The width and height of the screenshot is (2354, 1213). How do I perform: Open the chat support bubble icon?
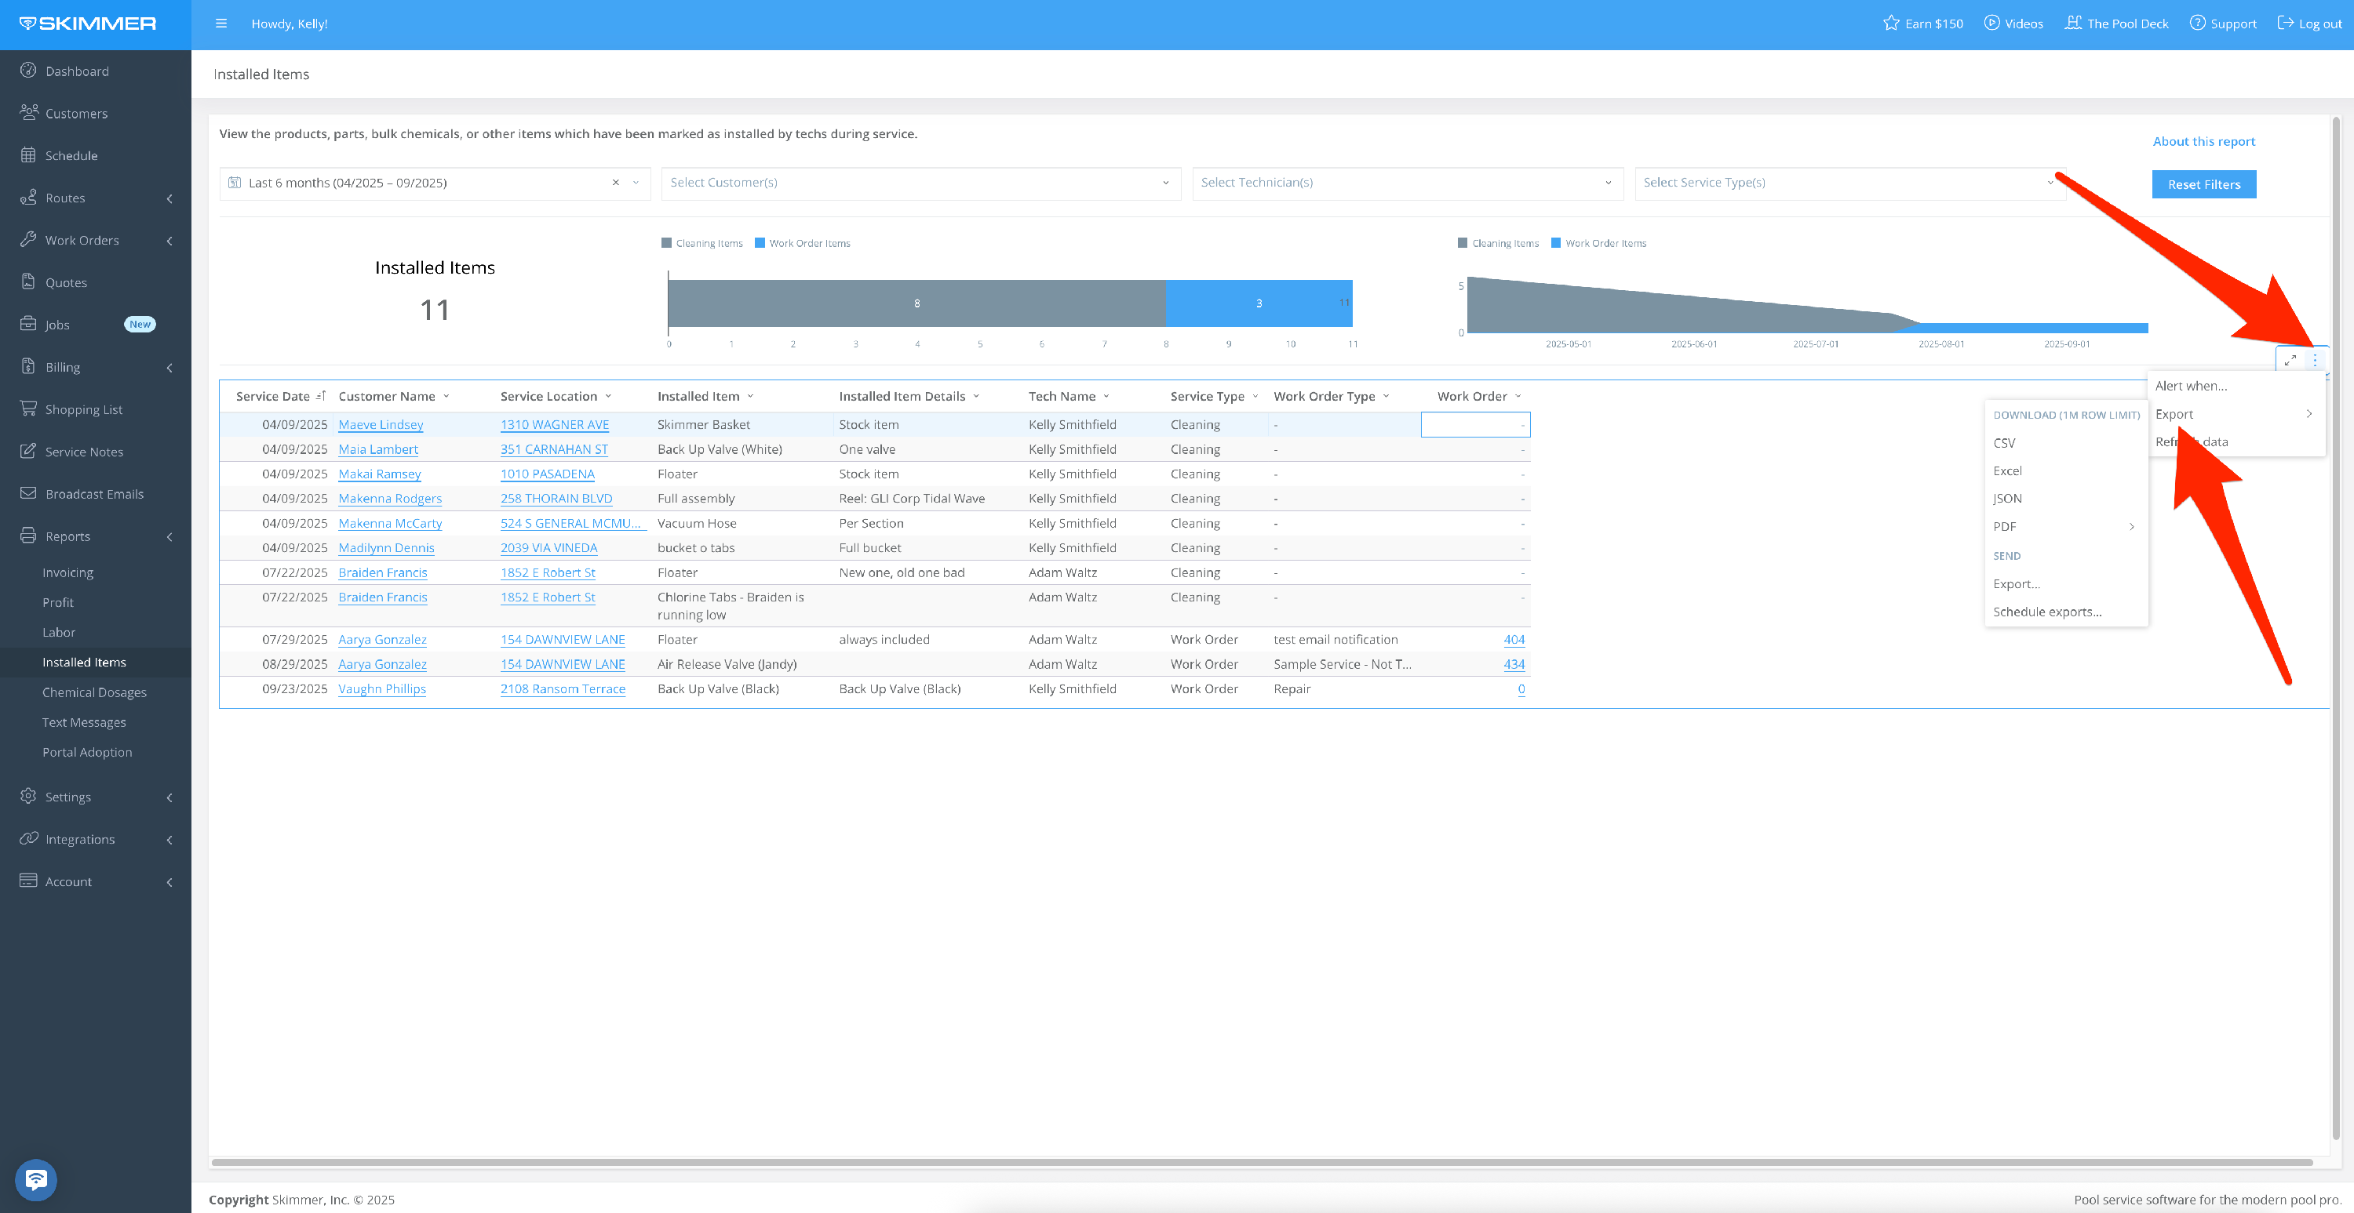coord(37,1179)
